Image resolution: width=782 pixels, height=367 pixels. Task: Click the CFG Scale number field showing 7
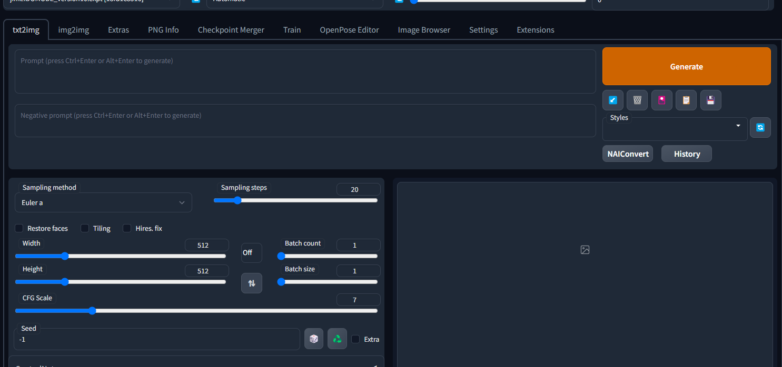pyautogui.click(x=359, y=300)
